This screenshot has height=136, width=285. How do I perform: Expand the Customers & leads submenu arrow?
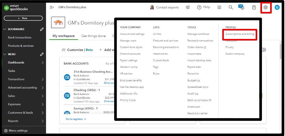click(43, 113)
